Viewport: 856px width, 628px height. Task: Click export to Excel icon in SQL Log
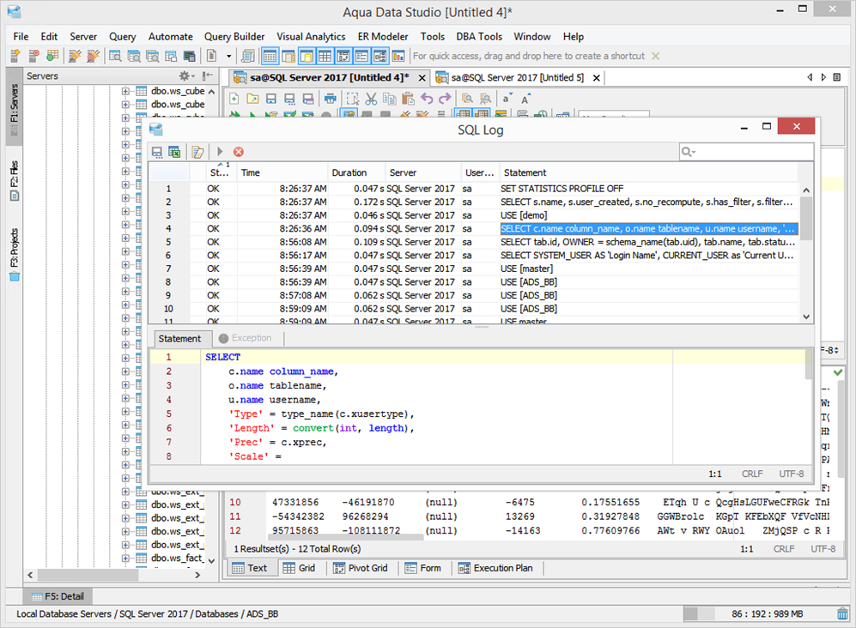[174, 152]
